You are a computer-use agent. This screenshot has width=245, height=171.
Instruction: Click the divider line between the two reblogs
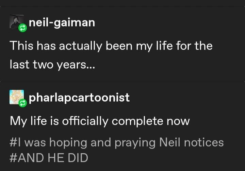tap(122, 82)
